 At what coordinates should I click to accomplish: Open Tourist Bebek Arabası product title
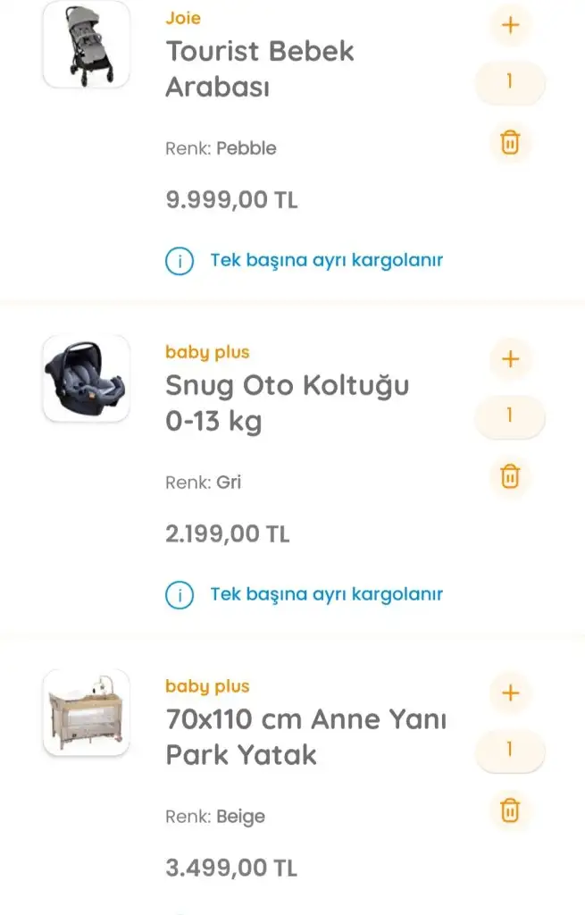coord(260,69)
